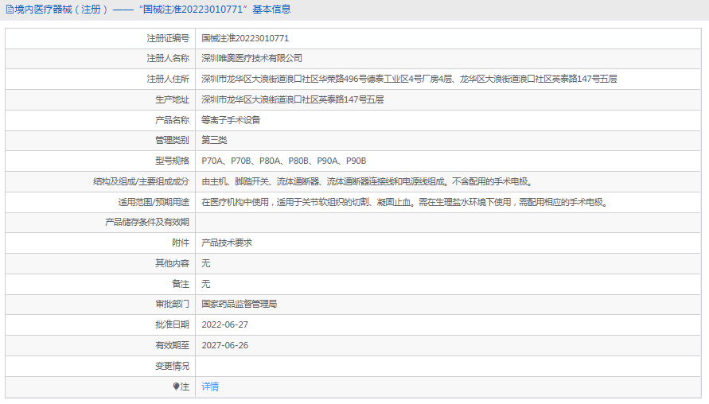Click the registrant name 深圳唯奥医疗技术有限公司

[252, 58]
